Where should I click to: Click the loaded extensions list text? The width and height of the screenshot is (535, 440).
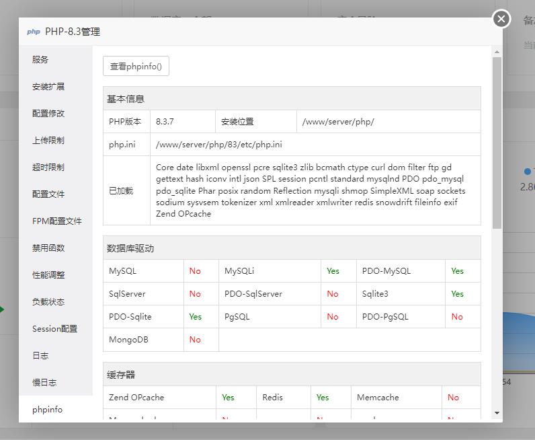click(311, 190)
